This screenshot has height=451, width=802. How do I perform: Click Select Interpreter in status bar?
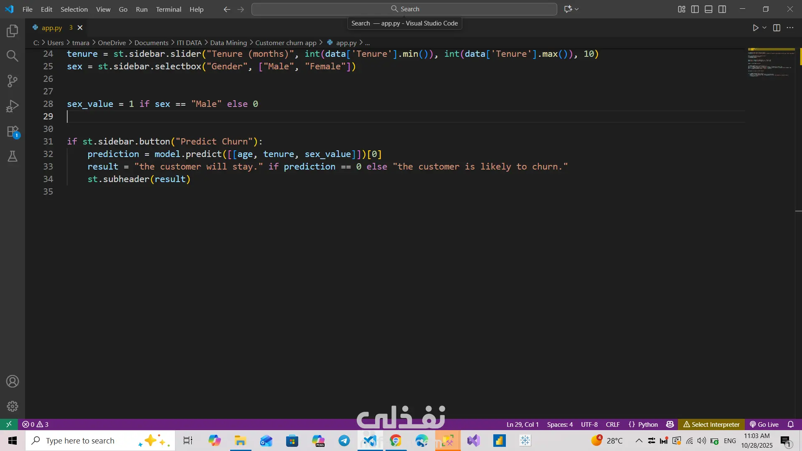(711, 424)
